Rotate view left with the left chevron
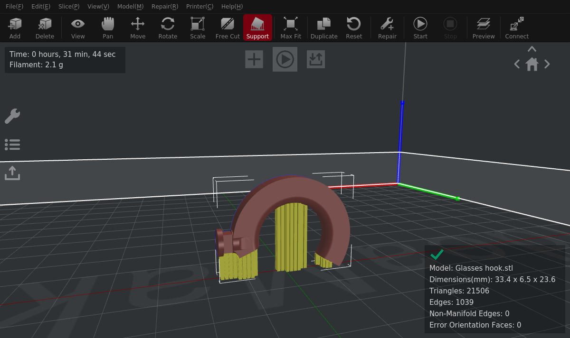This screenshot has width=570, height=338. [517, 64]
